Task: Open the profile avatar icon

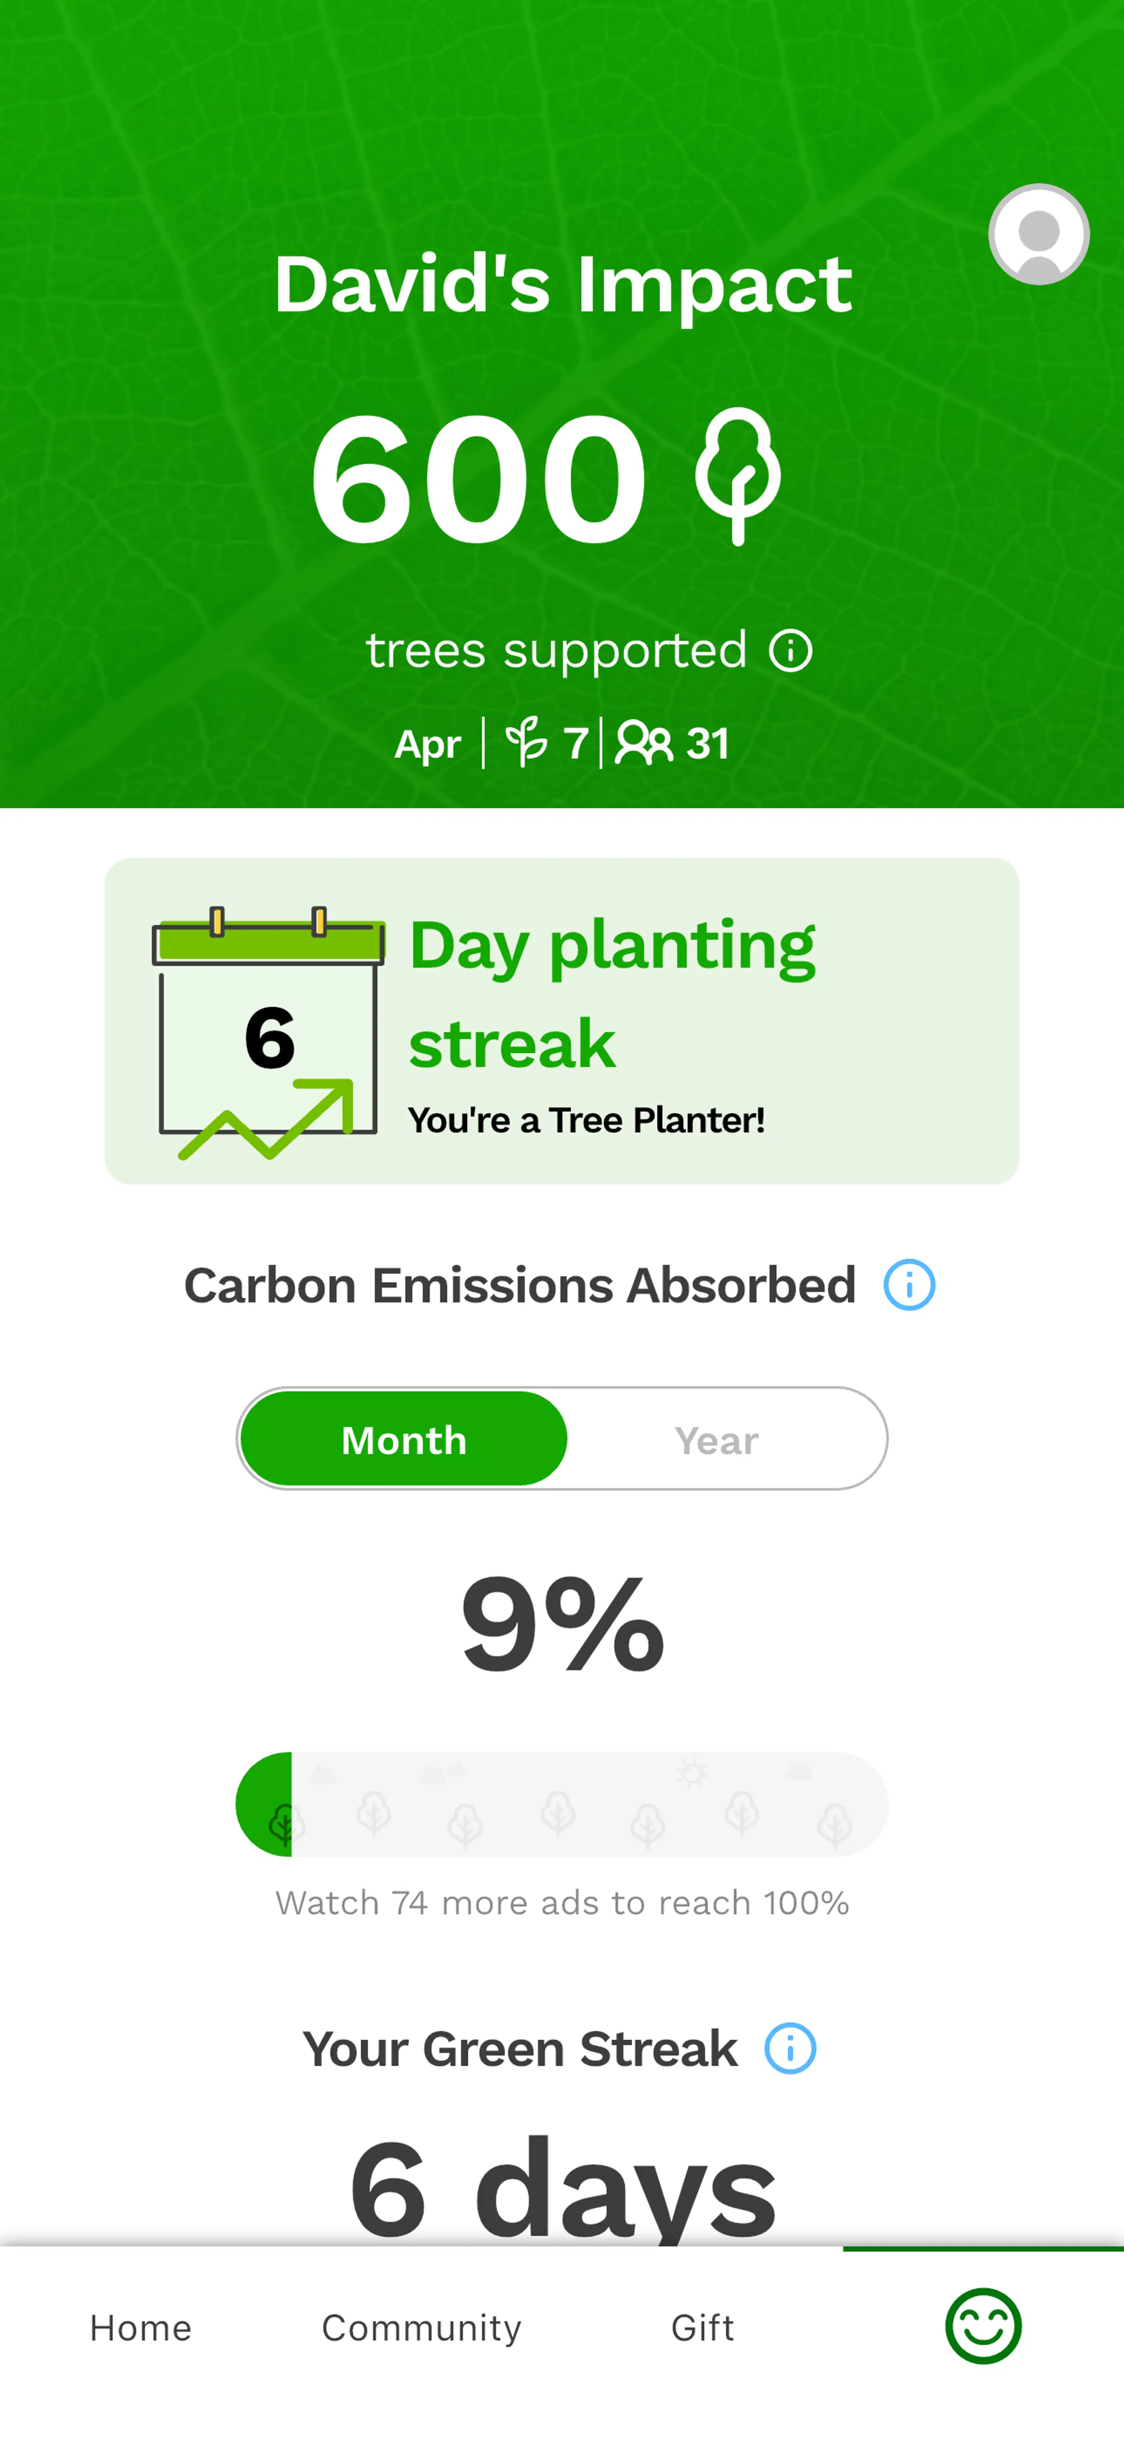Action: pyautogui.click(x=1038, y=234)
